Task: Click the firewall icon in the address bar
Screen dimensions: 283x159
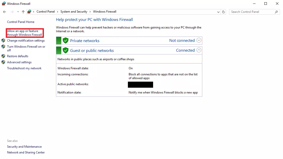Action: pyautogui.click(x=30, y=12)
